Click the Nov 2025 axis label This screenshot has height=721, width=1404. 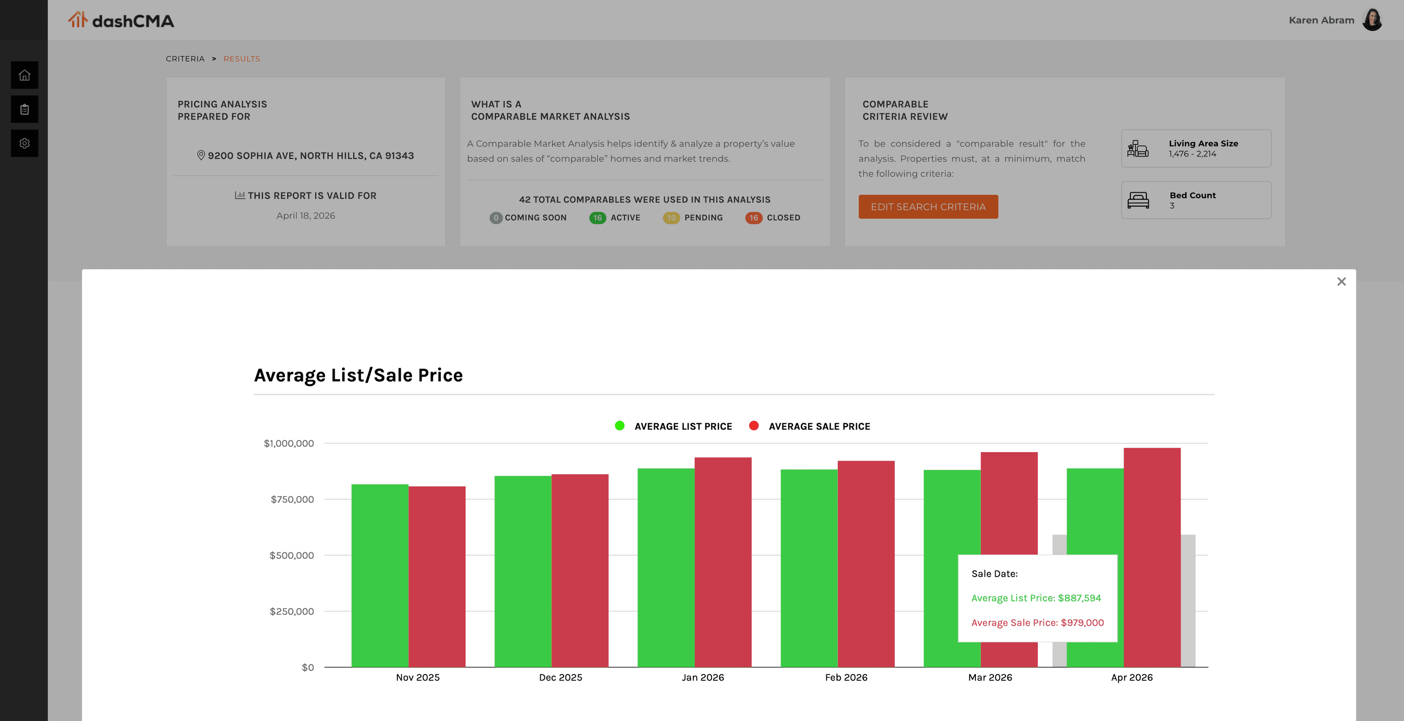(418, 678)
